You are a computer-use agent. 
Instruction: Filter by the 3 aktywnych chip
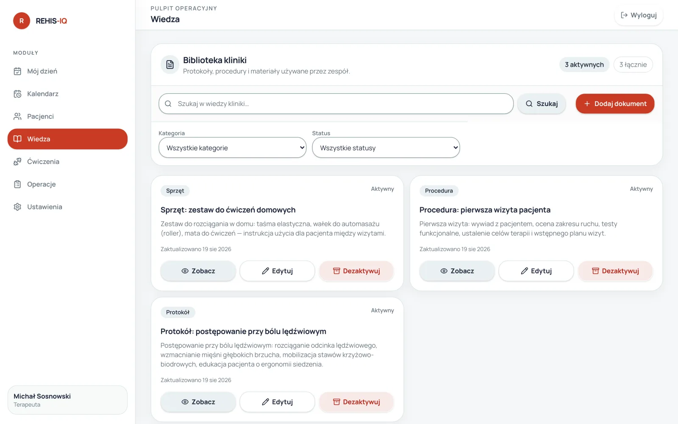(x=584, y=64)
